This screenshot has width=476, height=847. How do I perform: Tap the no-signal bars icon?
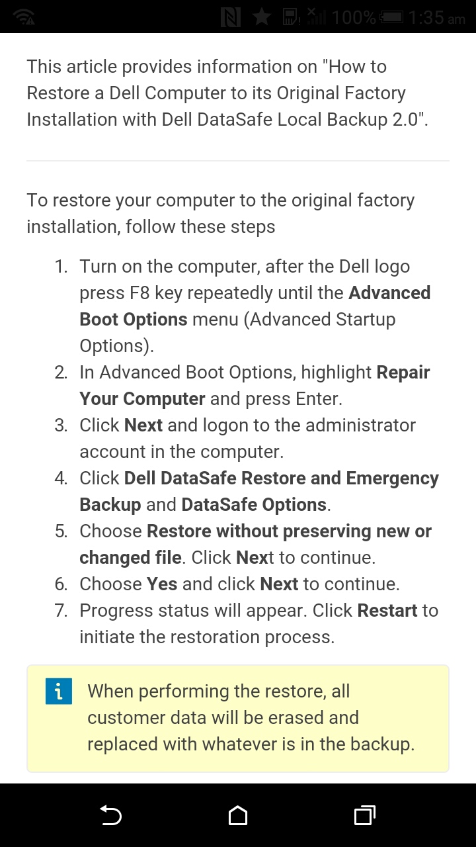(x=316, y=17)
